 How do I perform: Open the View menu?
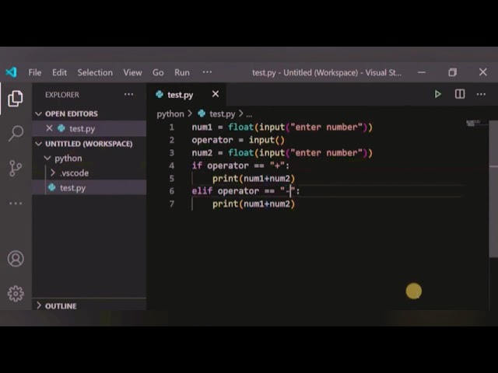click(132, 72)
